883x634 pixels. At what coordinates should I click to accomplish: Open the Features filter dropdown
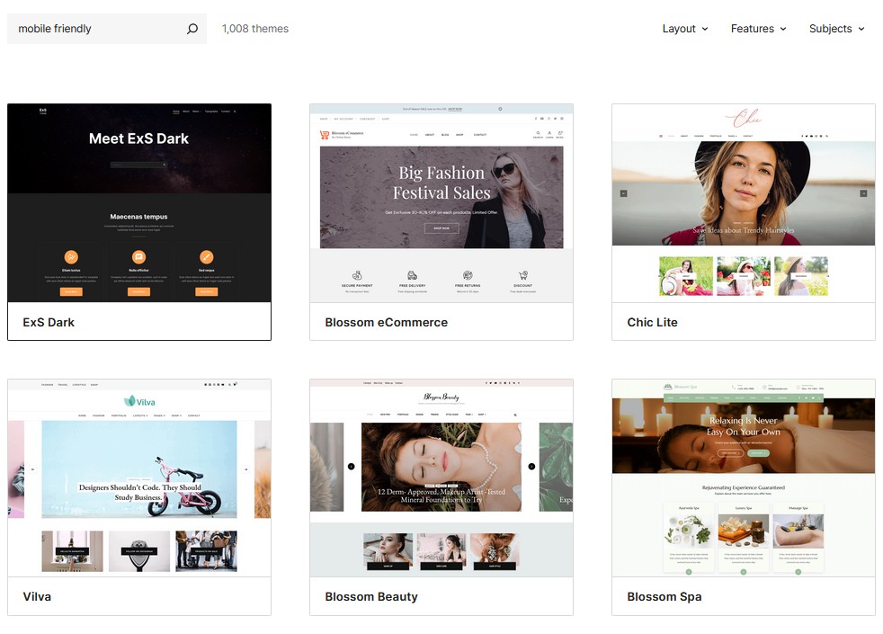[758, 29]
